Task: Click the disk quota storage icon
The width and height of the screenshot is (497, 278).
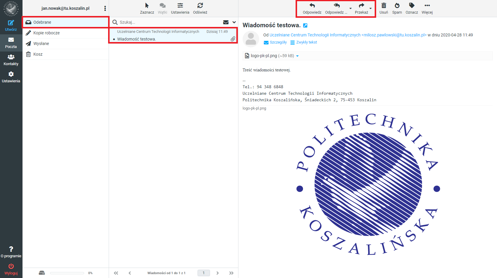Action: click(42, 273)
